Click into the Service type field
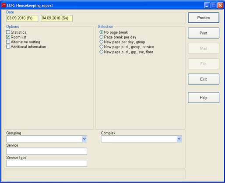Viewport: 225px width, 183px height. point(46,163)
